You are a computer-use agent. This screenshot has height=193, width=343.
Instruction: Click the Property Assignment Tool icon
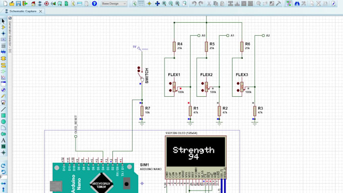click(x=304, y=4)
